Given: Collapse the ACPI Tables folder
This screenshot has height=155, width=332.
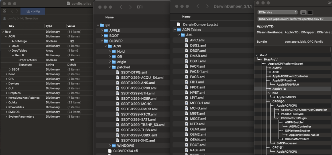Looking at the screenshot, I should 175,30.
